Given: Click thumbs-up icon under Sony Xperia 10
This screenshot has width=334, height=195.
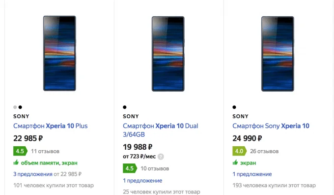Looking at the screenshot, I should tap(235, 162).
